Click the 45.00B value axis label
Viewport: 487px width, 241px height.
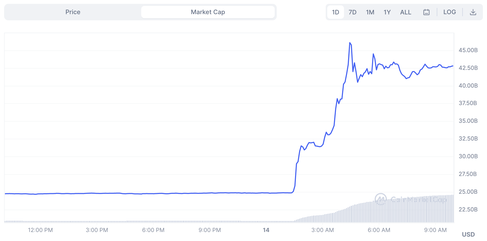point(468,50)
